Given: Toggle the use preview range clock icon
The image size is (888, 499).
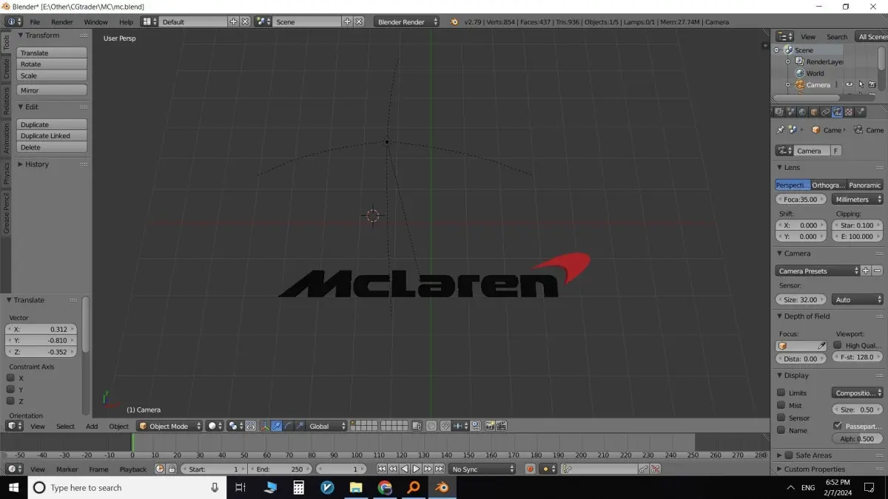Looking at the screenshot, I should 160,469.
